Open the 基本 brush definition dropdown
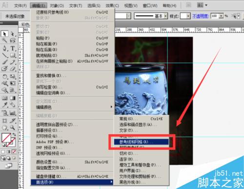The height and width of the screenshot is (189, 244). [x=165, y=16]
